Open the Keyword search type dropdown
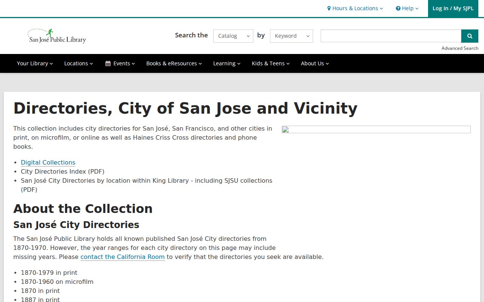 click(x=292, y=36)
